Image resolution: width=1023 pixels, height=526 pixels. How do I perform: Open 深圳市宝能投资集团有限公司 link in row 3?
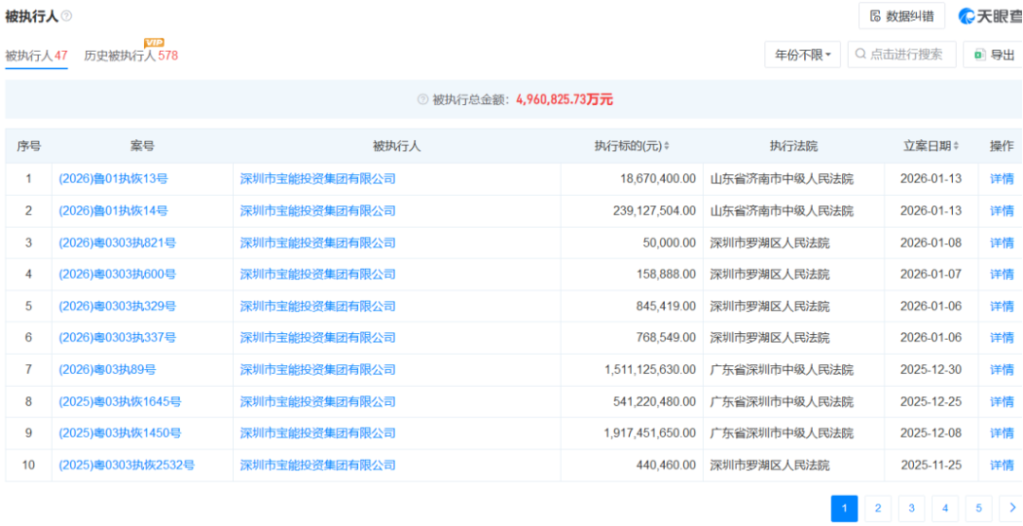point(317,242)
